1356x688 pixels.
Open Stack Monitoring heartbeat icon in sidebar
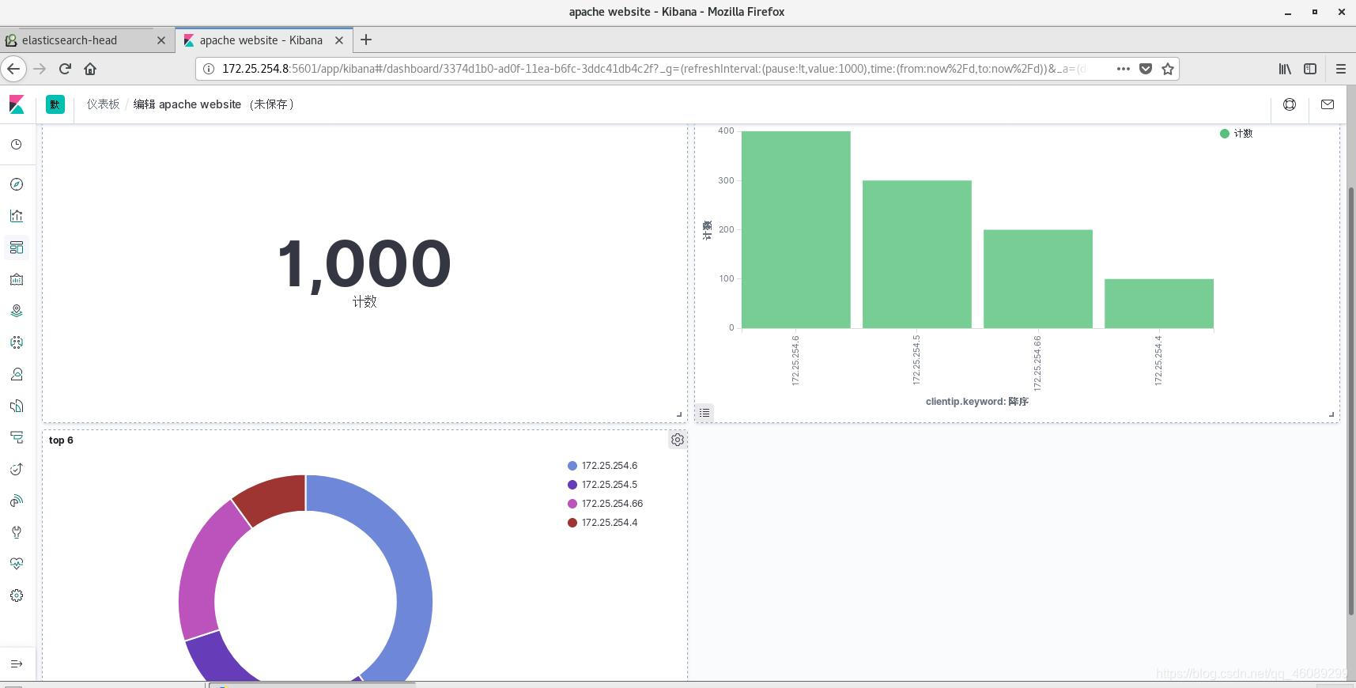point(17,564)
